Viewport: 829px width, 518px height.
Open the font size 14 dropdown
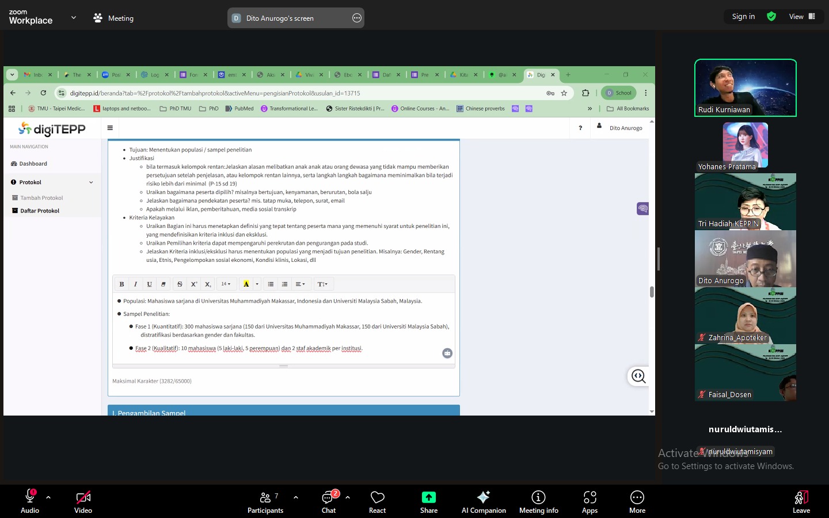226,284
